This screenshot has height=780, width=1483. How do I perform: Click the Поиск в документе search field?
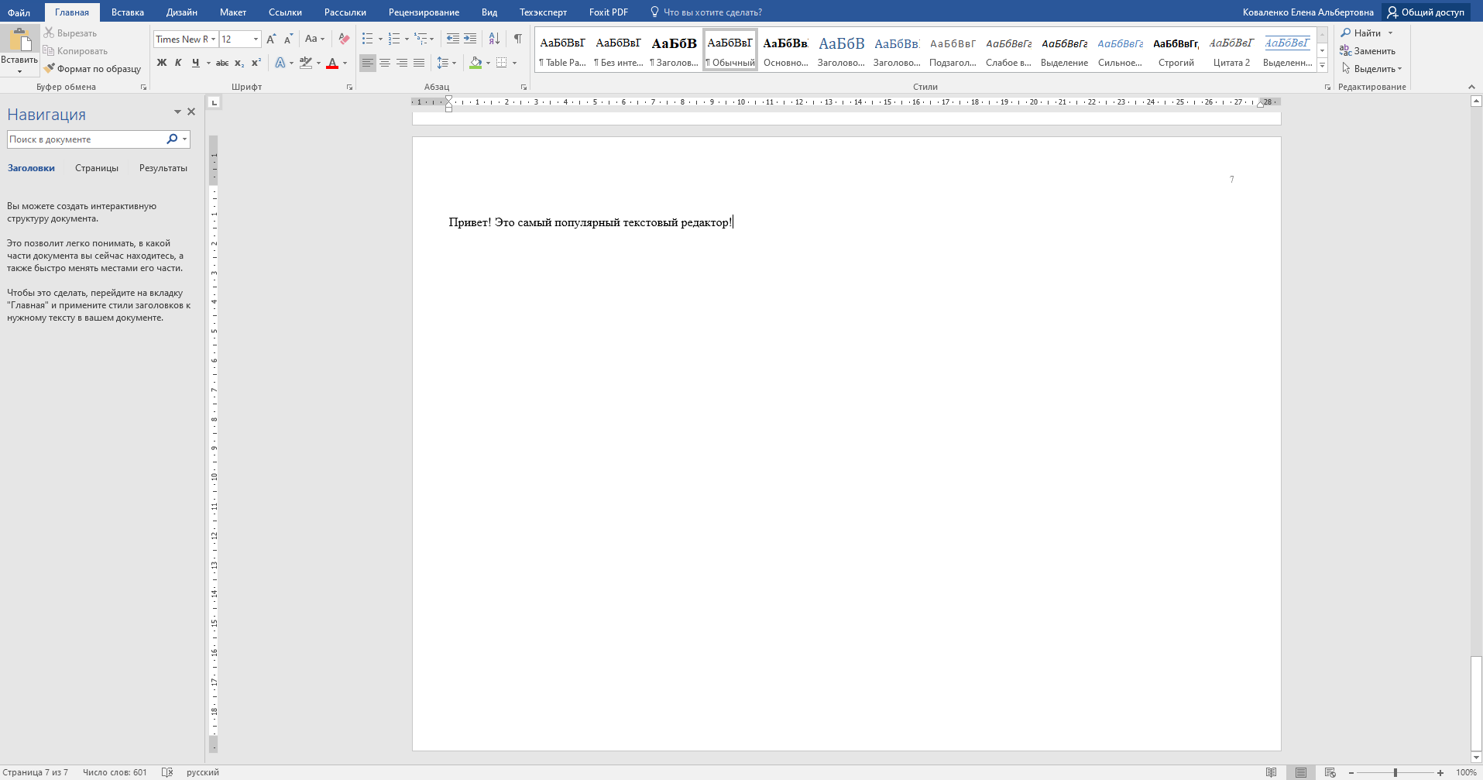pyautogui.click(x=85, y=139)
